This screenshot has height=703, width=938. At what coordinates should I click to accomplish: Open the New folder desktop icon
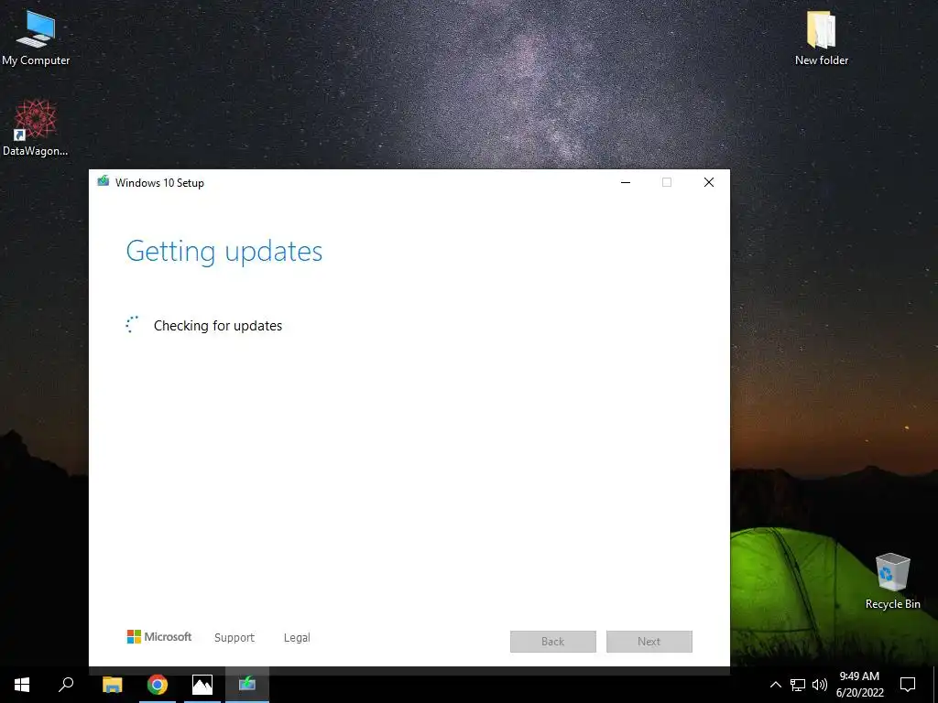point(822,38)
